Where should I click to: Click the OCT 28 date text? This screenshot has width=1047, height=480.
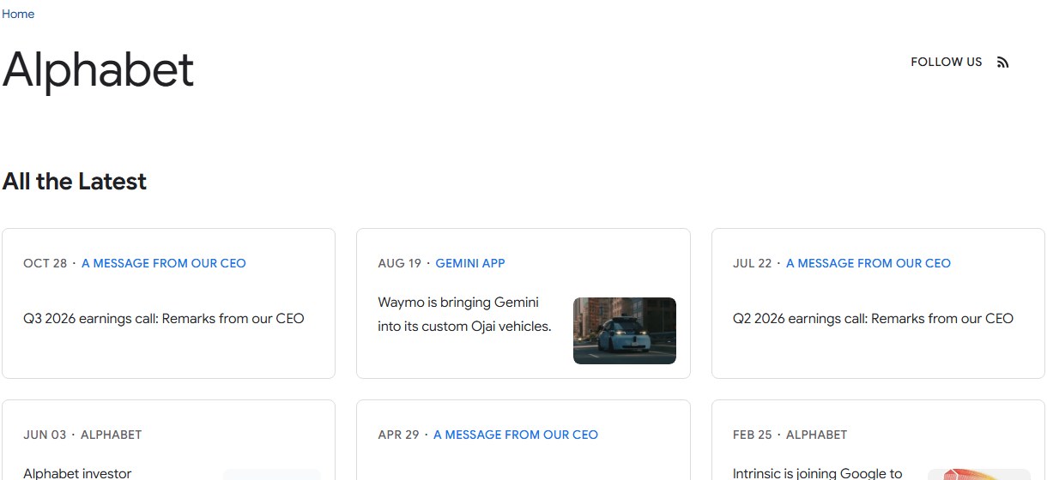click(45, 263)
